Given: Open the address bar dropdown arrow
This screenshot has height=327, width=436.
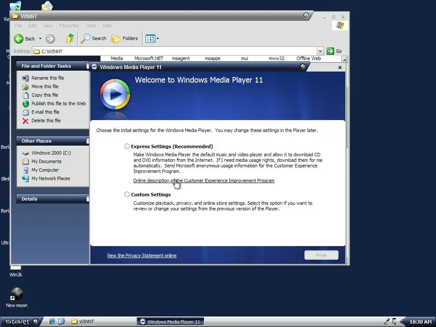Looking at the screenshot, I should click(320, 51).
